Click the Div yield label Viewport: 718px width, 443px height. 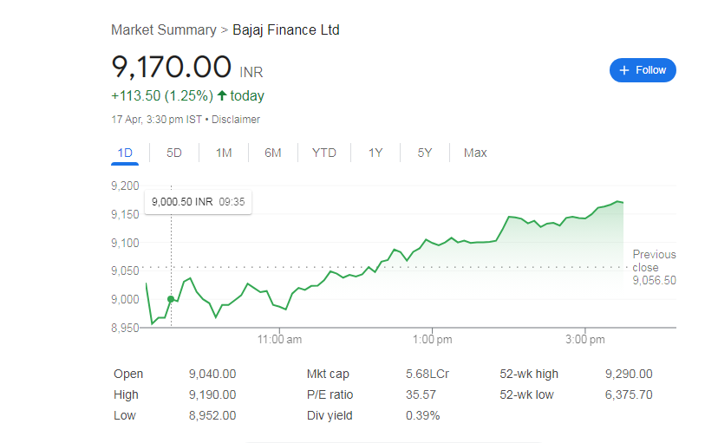point(330,415)
